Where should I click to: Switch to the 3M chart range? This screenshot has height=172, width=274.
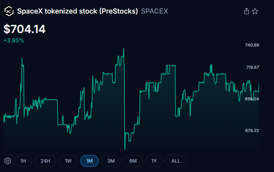111,161
